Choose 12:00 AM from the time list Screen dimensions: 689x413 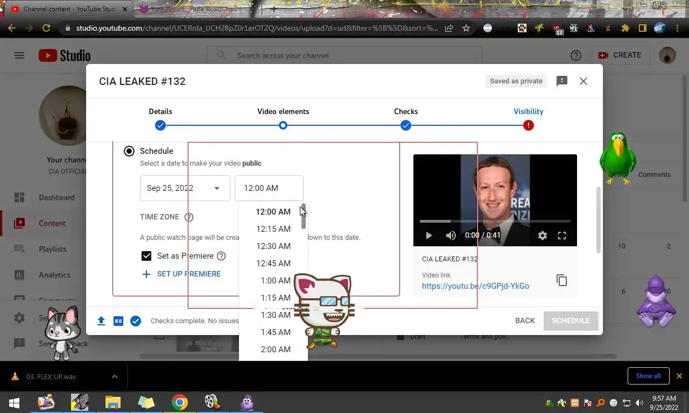pos(273,212)
